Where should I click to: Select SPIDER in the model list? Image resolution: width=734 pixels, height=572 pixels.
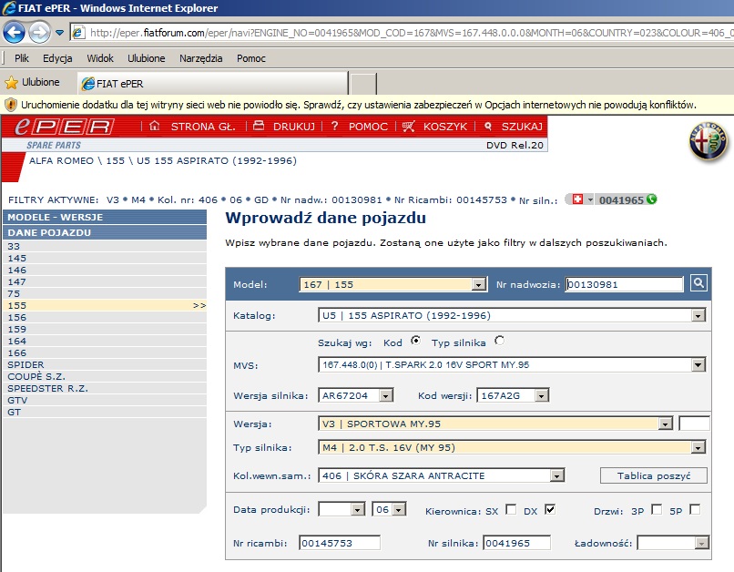click(105, 364)
